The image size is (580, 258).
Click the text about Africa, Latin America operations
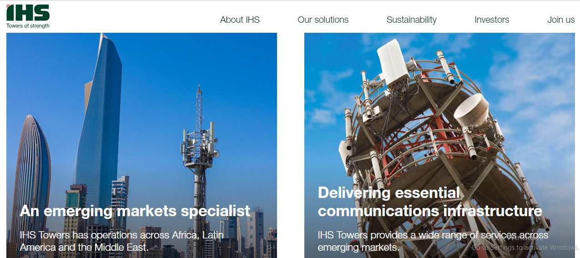click(x=121, y=241)
